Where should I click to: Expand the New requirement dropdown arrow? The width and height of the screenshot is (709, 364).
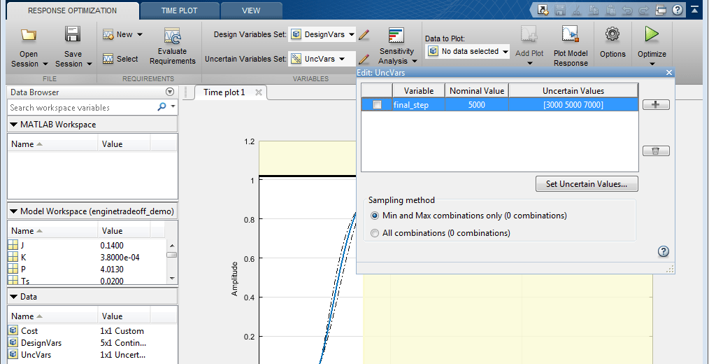point(140,34)
